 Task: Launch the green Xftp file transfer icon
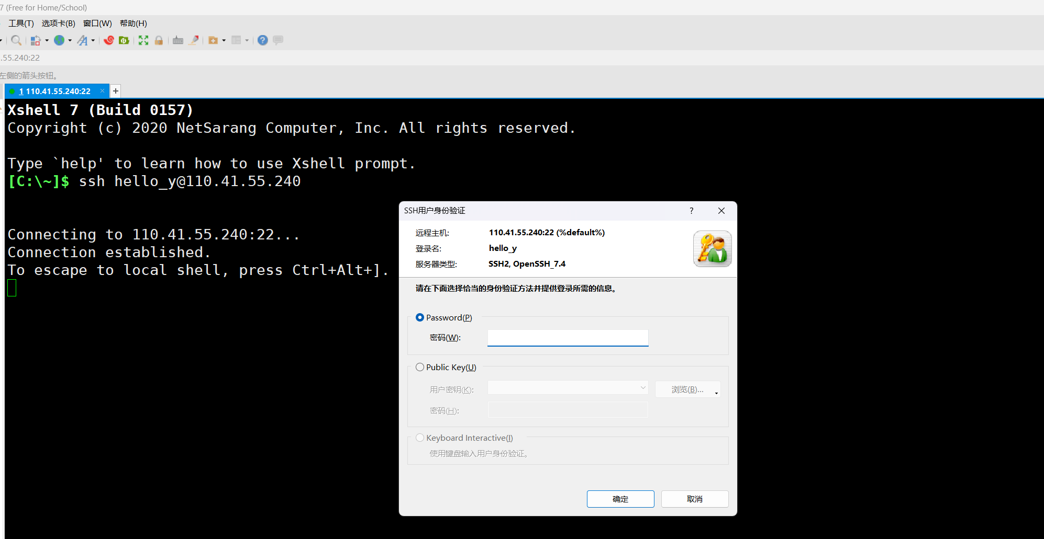(124, 40)
